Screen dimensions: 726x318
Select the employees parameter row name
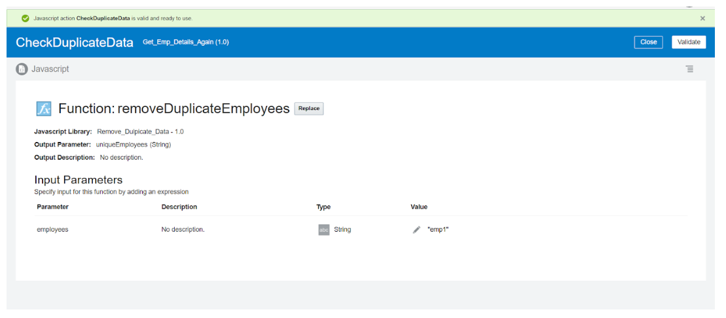(x=52, y=230)
